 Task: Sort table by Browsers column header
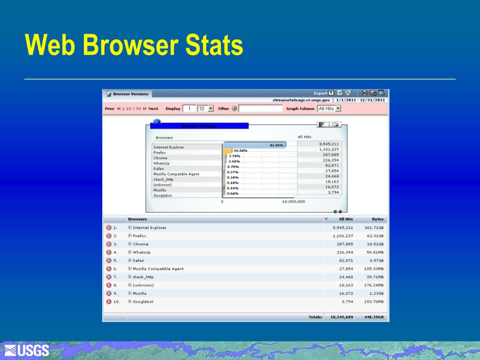137,219
